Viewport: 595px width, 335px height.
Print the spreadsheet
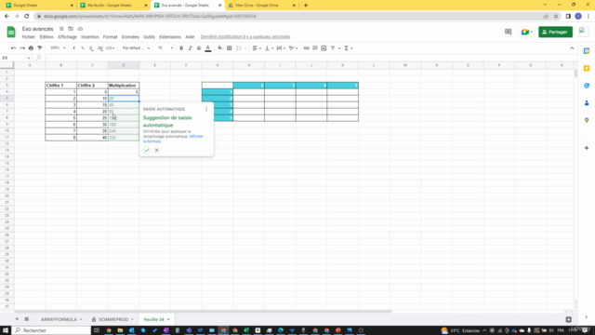coord(31,48)
